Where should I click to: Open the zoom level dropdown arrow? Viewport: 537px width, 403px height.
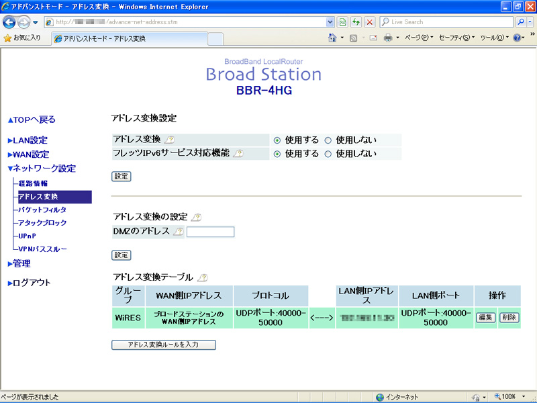point(524,397)
